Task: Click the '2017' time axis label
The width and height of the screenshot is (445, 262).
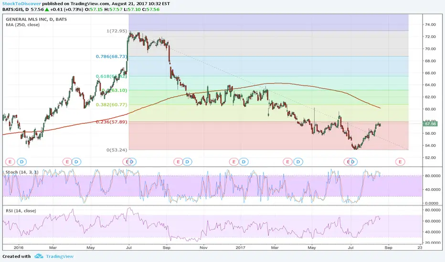Action: (241, 248)
